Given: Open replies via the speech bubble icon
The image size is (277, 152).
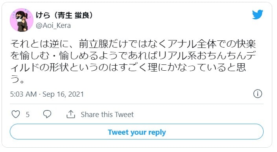Looking at the screenshot, I should [47, 114].
